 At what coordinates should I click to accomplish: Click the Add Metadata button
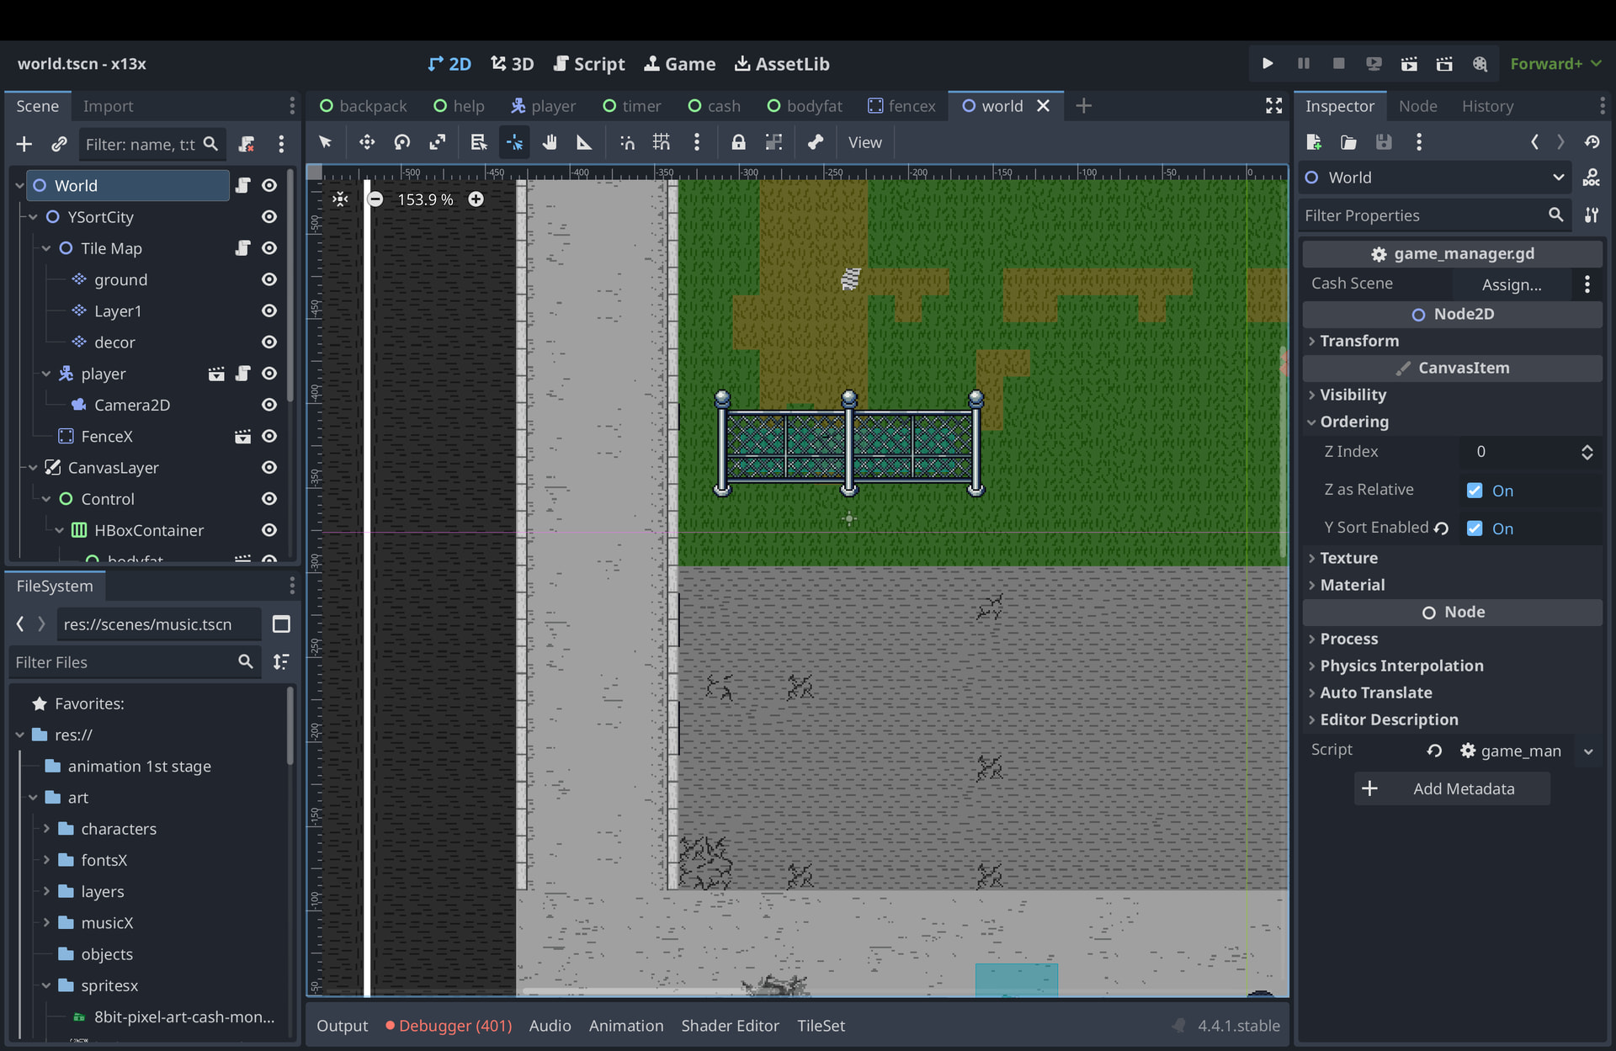(x=1452, y=788)
